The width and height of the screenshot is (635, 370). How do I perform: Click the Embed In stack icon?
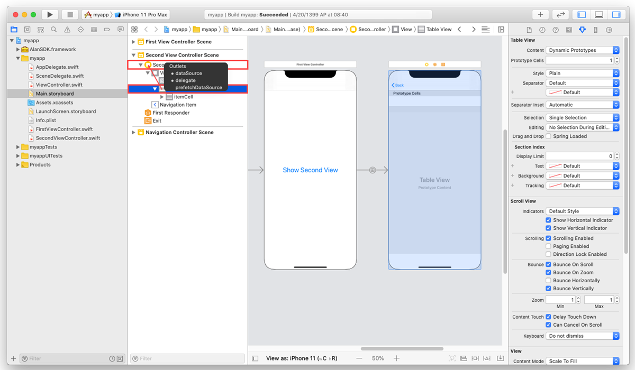(500, 358)
